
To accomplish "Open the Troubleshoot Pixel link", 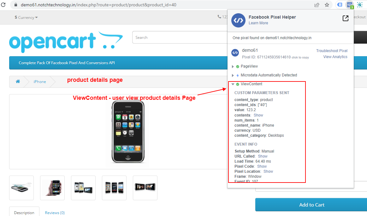I will [x=332, y=51].
